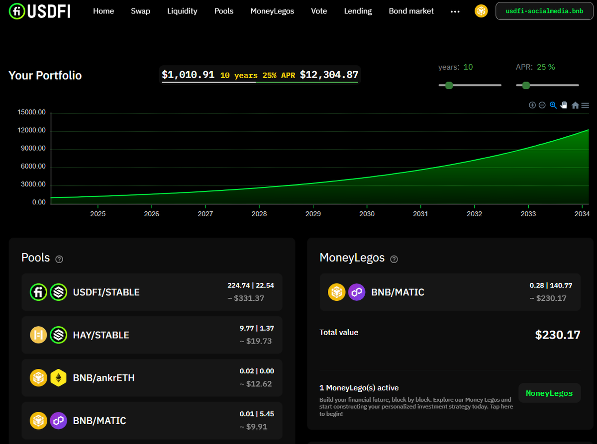Click the $1,010.91 portfolio value

pyautogui.click(x=188, y=75)
